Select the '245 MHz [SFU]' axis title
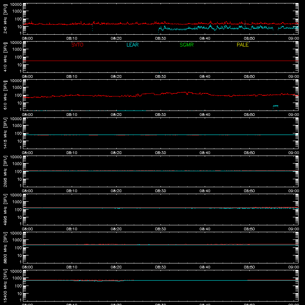Image resolution: width=305 pixels, height=305 pixels. click(5, 19)
